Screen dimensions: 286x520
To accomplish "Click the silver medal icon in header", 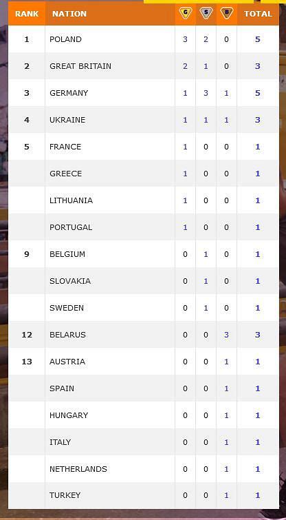I will pos(206,13).
